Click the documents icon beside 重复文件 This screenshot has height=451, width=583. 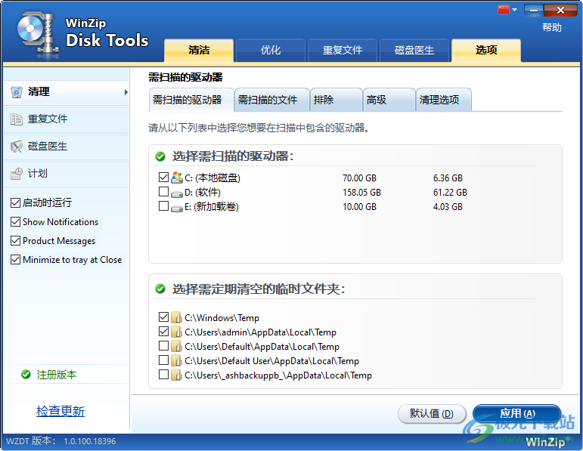coord(17,119)
